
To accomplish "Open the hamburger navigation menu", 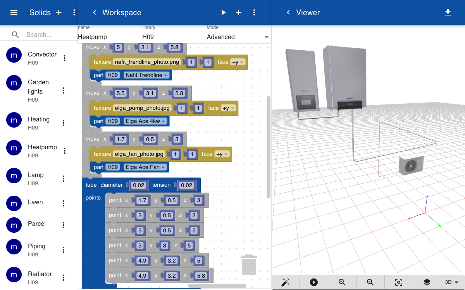I will (x=14, y=12).
